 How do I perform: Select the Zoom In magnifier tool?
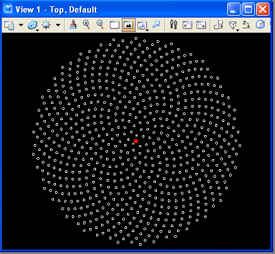coord(87,25)
